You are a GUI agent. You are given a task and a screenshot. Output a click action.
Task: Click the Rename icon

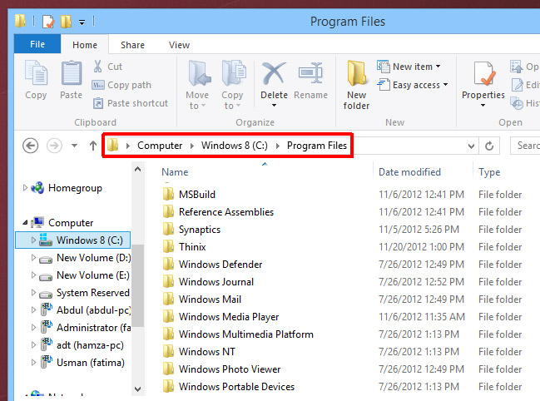[310, 73]
